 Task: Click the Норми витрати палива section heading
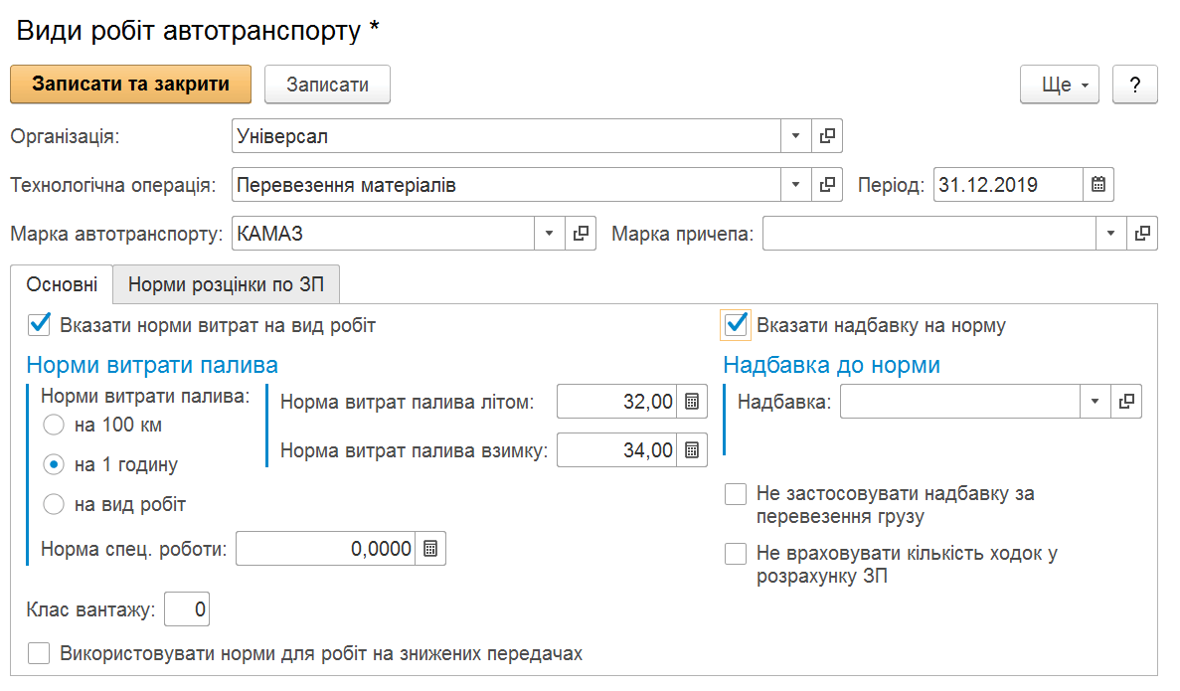tap(152, 365)
